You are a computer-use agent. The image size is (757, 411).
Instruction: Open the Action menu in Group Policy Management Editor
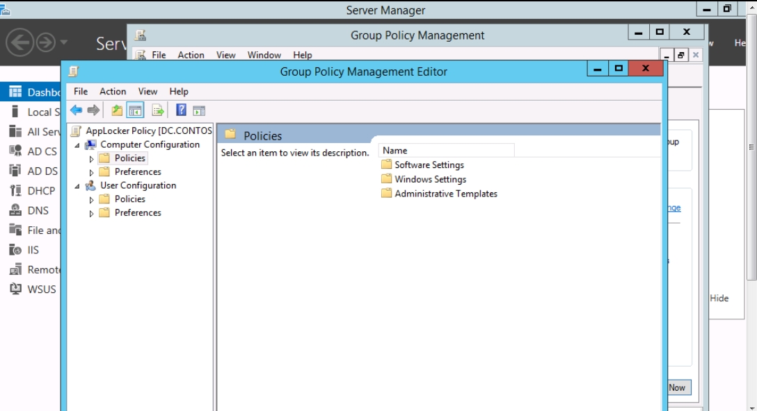[113, 92]
